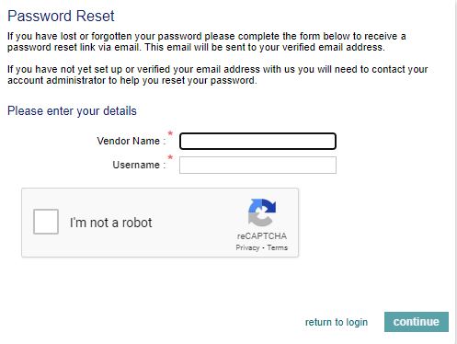Viewport: 457px width, 344px height.
Task: Click the teal continue button
Action: click(x=417, y=322)
